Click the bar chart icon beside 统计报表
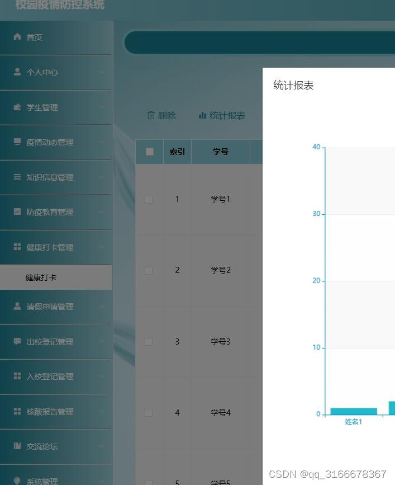This screenshot has height=485, width=395. click(203, 115)
